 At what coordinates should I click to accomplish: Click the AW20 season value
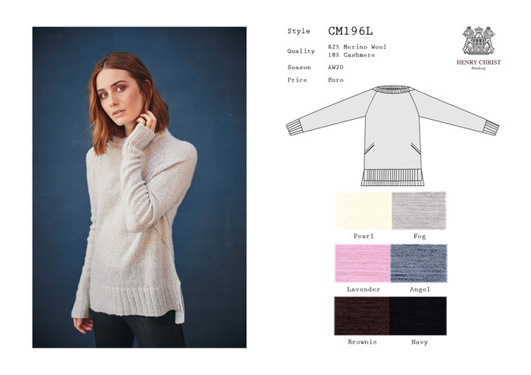(336, 67)
